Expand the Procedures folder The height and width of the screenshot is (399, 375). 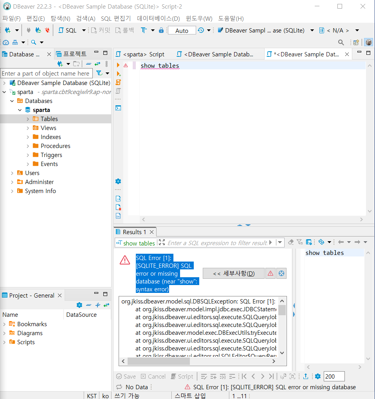click(28, 146)
